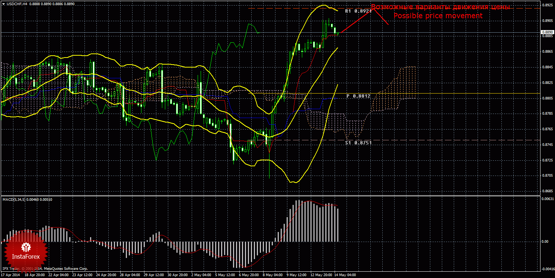Click the 0.00631 MACD scale value

coord(547,199)
